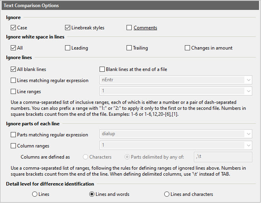Expand the dialup expression dropdown
The image size is (261, 203).
click(x=248, y=134)
